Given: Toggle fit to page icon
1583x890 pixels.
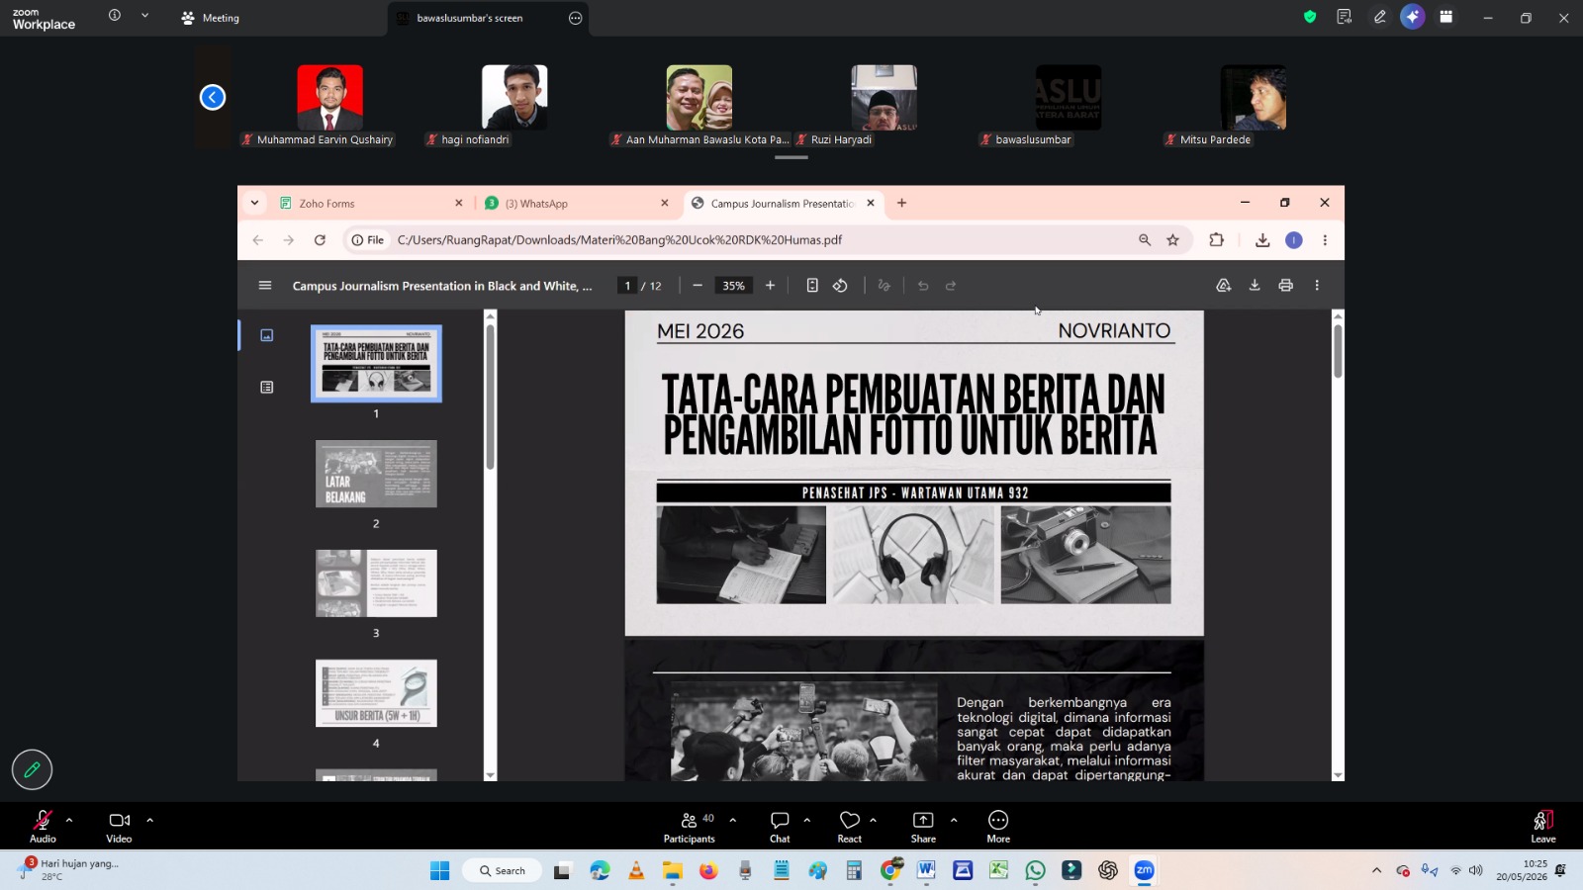Looking at the screenshot, I should tap(812, 286).
